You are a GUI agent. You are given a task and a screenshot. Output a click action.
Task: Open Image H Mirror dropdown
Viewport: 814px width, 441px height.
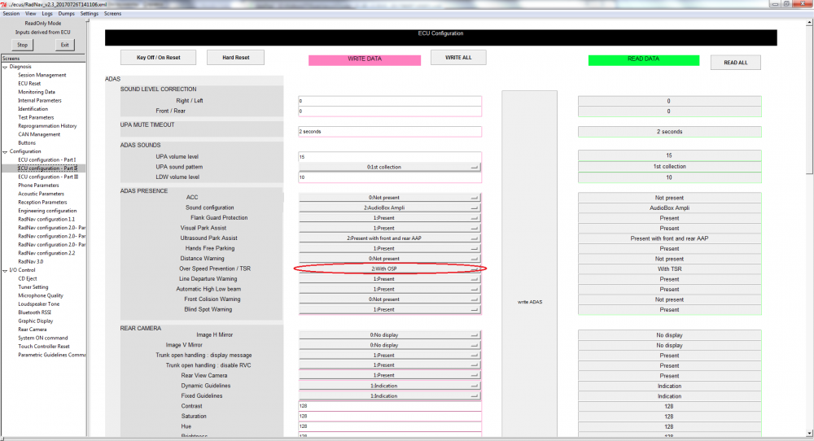[x=389, y=335]
